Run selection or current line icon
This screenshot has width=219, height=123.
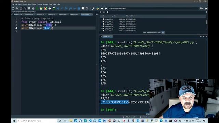49,8
